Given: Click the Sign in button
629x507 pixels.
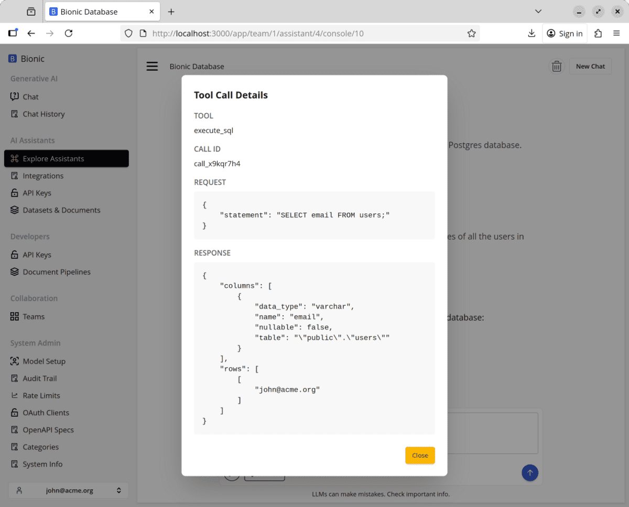Looking at the screenshot, I should pyautogui.click(x=565, y=34).
